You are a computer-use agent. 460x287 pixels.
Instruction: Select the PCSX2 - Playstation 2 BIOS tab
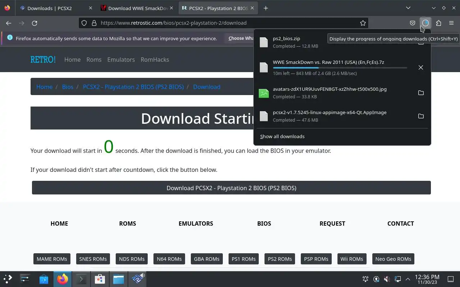218,8
